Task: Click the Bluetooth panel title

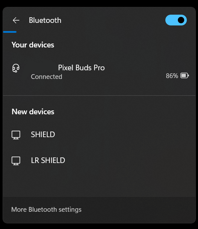Action: pos(45,20)
